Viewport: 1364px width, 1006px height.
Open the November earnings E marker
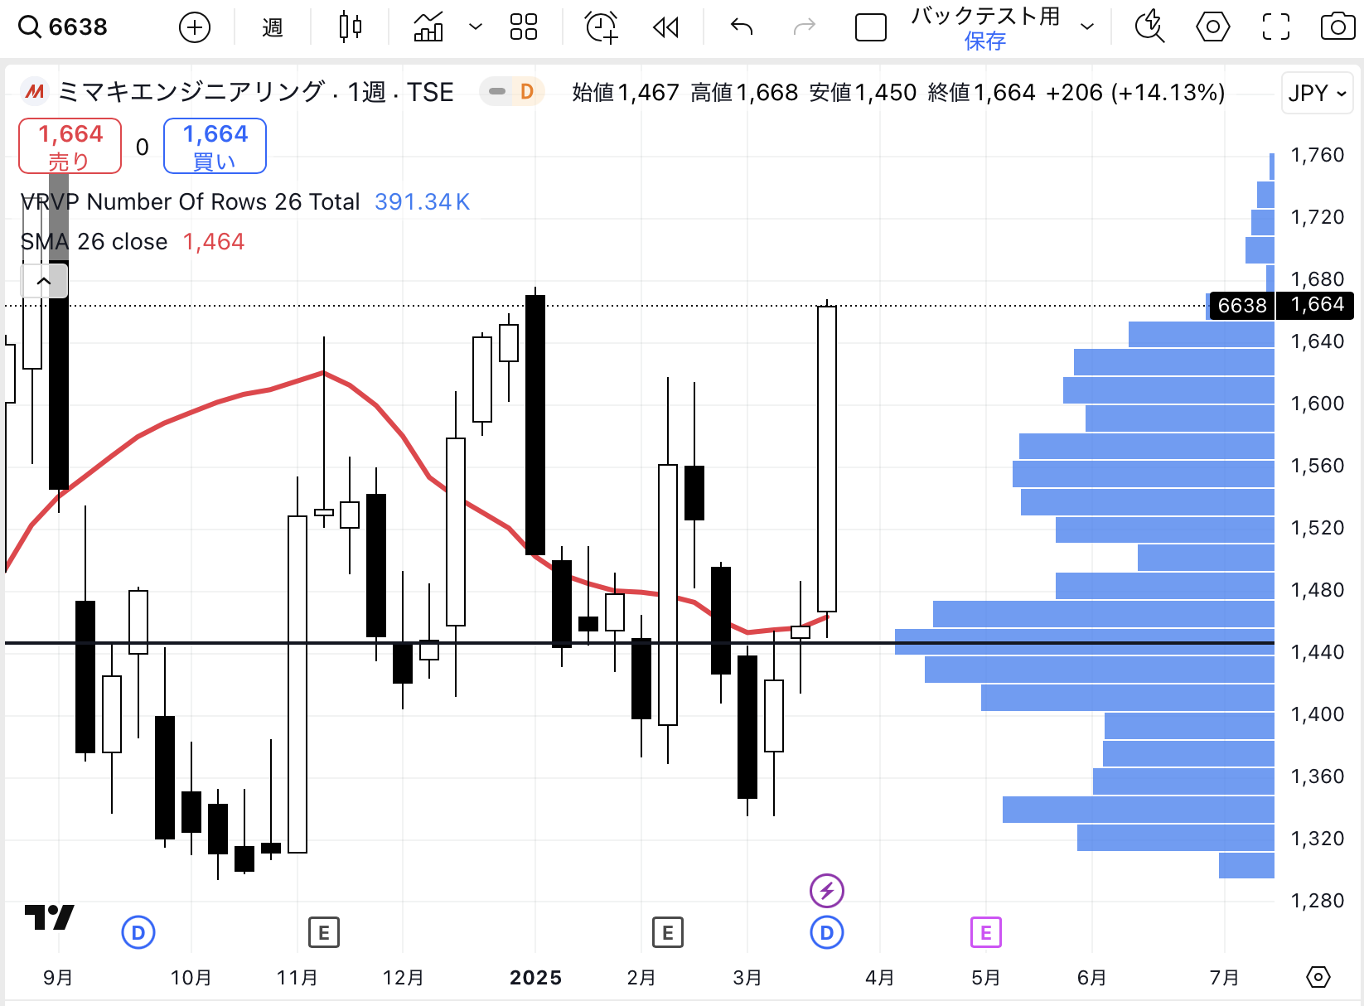324,933
